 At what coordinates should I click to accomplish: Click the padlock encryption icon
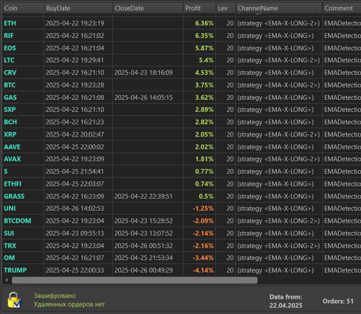click(x=15, y=300)
